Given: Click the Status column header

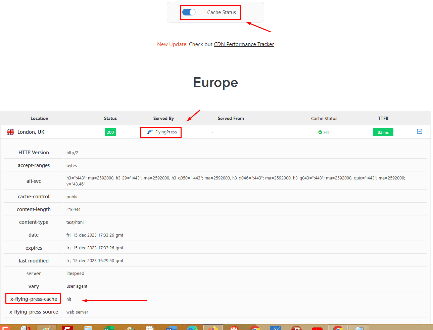Looking at the screenshot, I should coord(110,118).
